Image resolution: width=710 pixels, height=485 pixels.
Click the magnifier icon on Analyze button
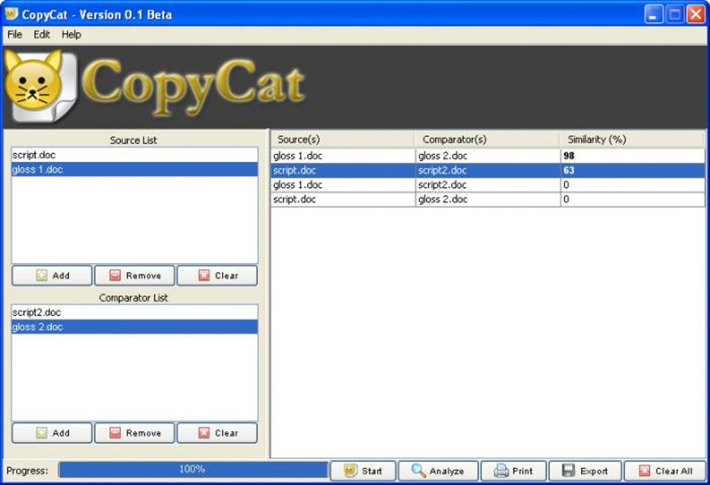[x=418, y=470]
